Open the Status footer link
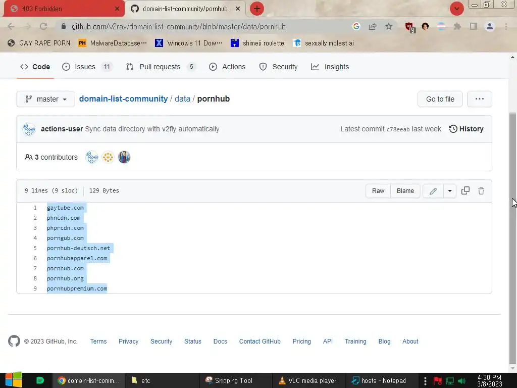The width and height of the screenshot is (517, 388). [192, 342]
